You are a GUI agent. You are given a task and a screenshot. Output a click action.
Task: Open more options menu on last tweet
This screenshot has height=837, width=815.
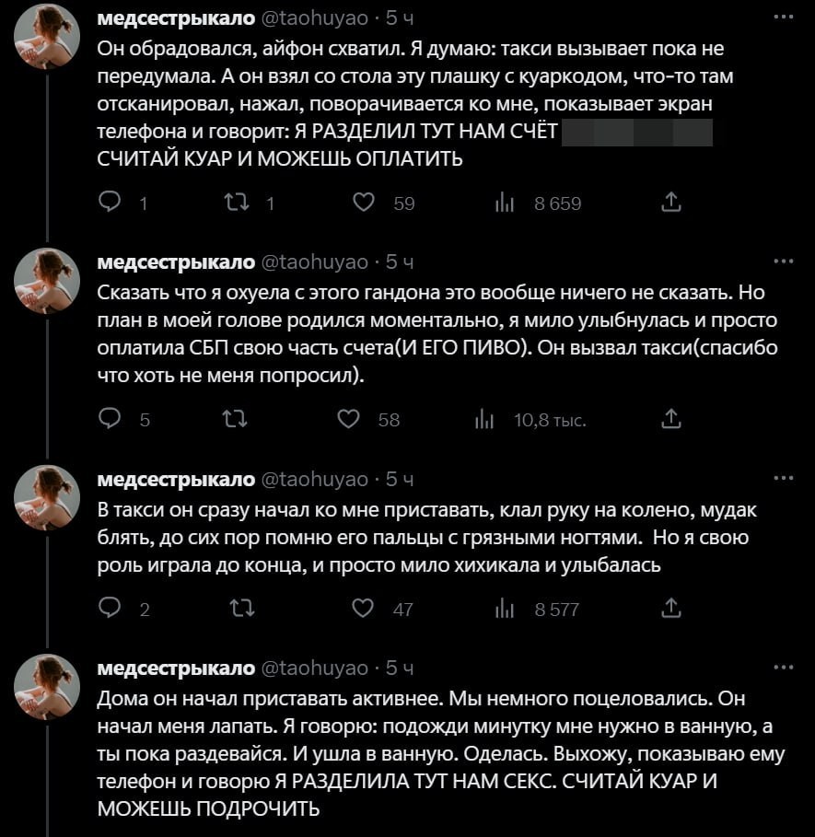click(783, 668)
